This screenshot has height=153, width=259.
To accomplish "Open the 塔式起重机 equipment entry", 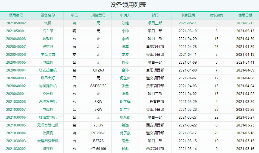I will 48,70.
